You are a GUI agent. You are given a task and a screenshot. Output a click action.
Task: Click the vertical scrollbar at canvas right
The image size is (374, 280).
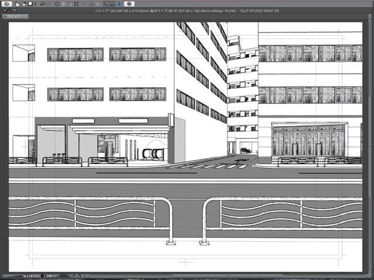(369, 148)
